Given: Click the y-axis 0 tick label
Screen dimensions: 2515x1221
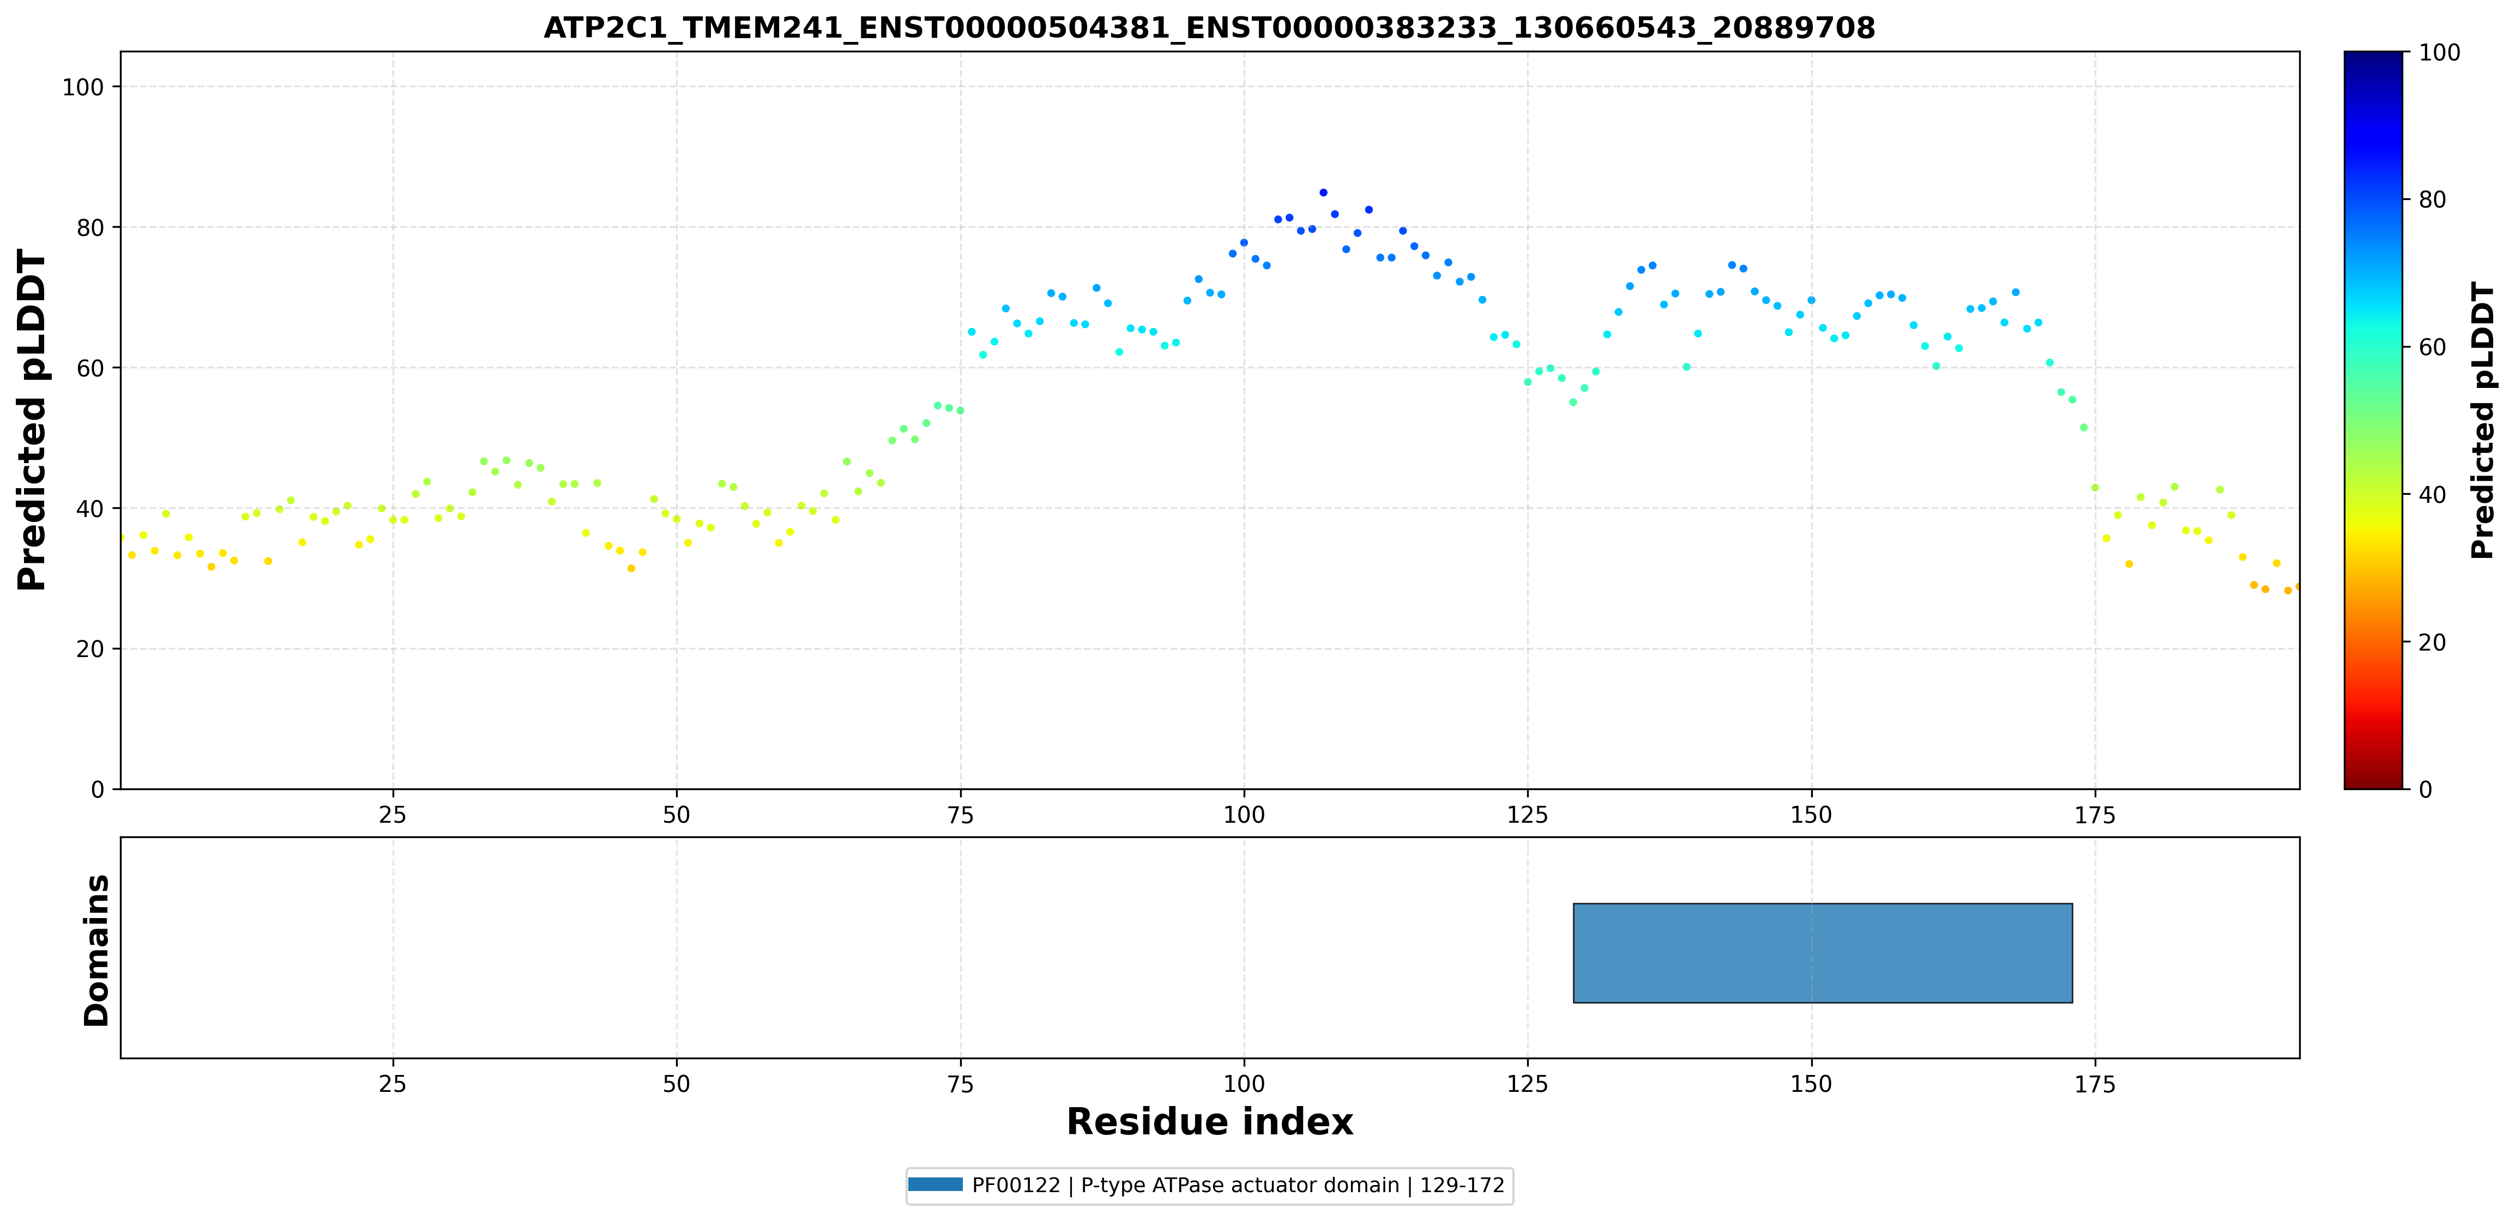Looking at the screenshot, I should [x=97, y=788].
